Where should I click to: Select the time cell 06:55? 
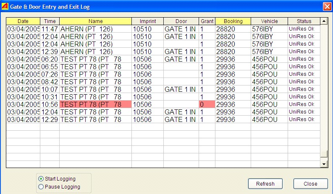[50, 67]
